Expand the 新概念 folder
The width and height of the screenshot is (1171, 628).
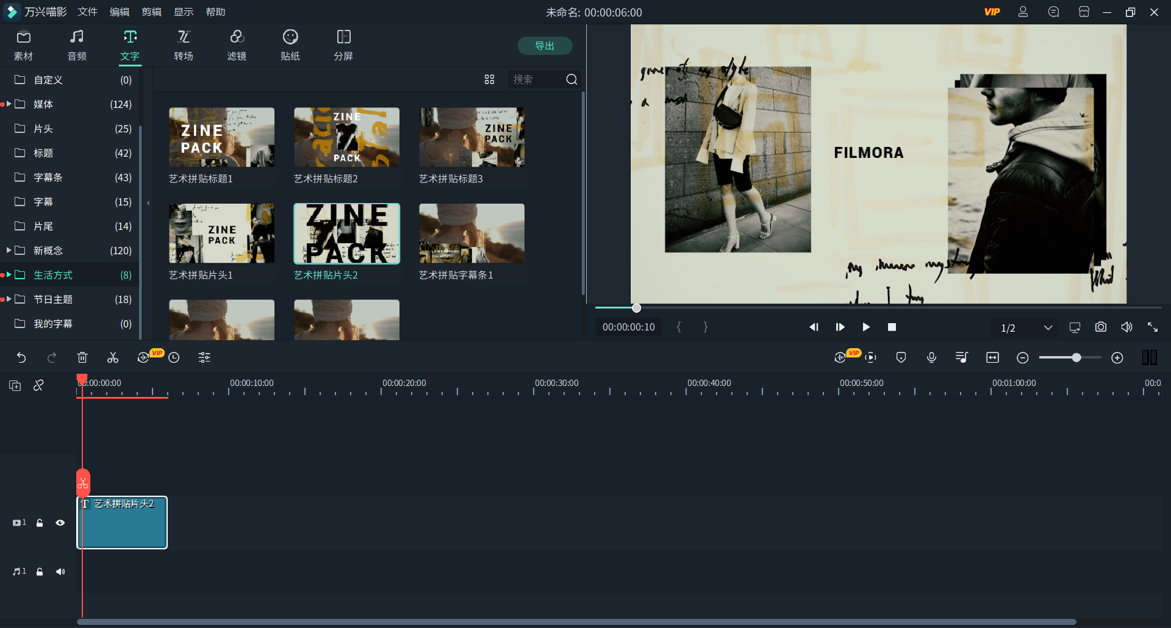point(9,250)
